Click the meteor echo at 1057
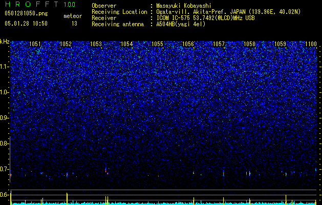Image resolution: width=322 pixels, height=205 pixels. (223, 173)
